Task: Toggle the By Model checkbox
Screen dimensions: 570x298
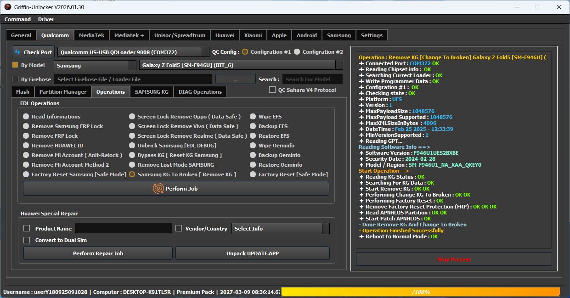Action: coord(15,65)
